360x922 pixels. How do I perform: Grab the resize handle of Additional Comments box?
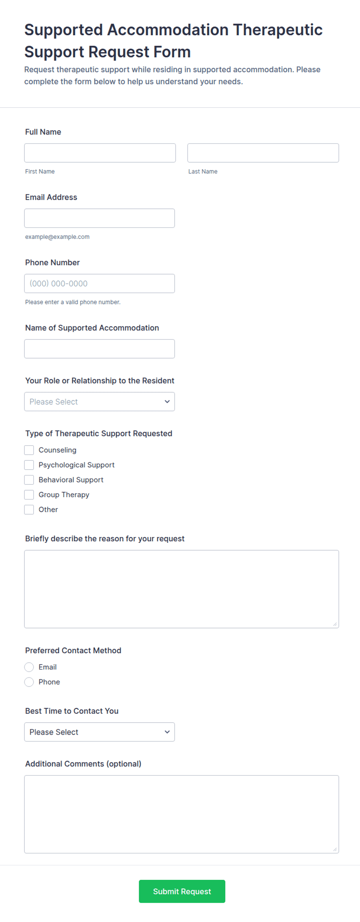pos(335,849)
